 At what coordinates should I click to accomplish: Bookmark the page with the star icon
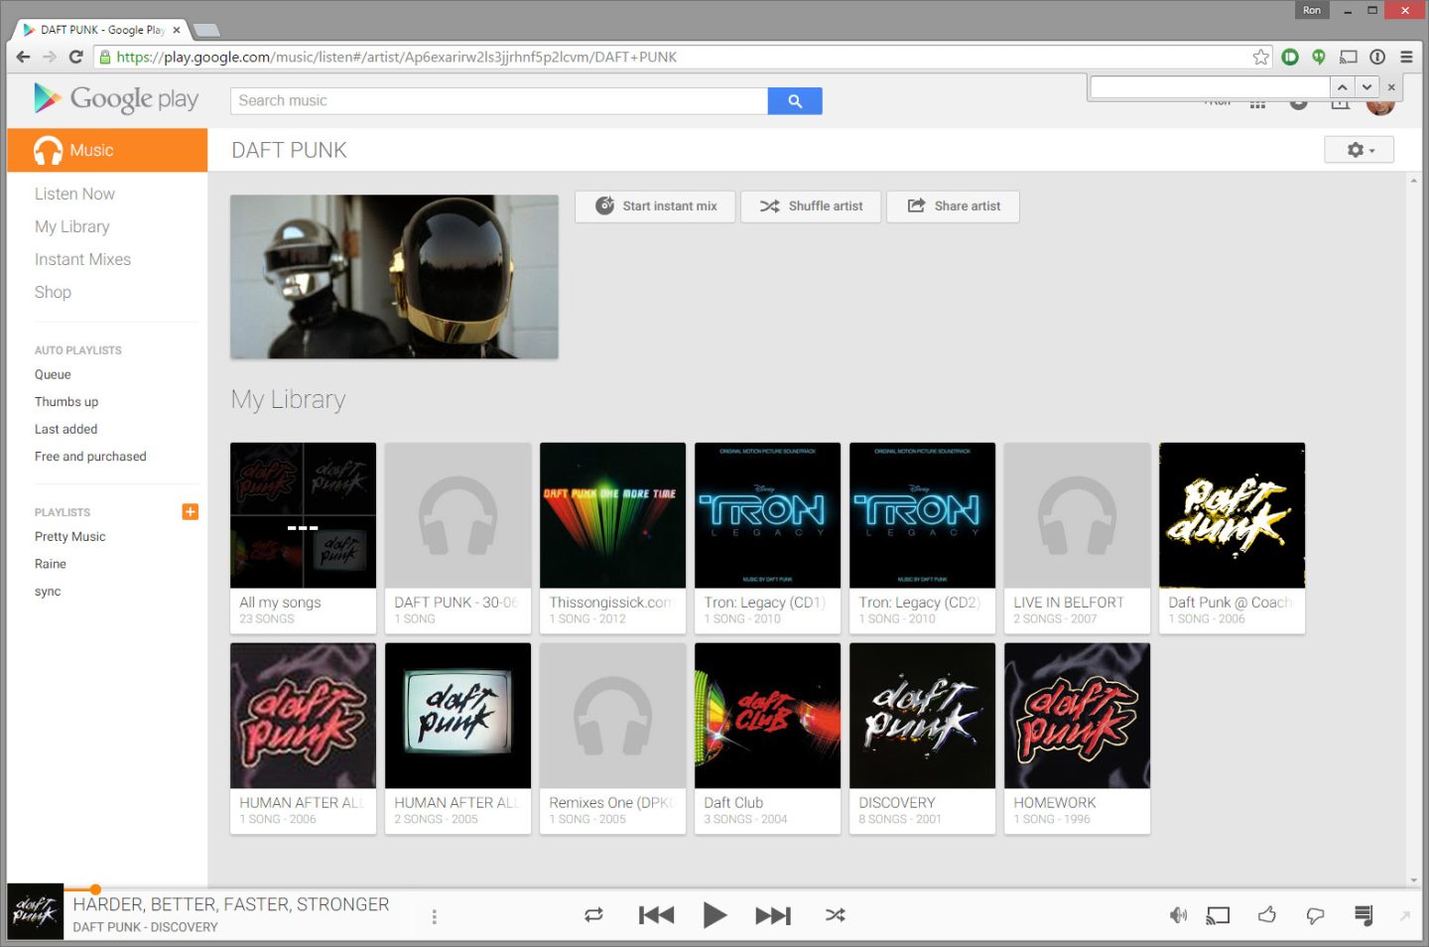(x=1260, y=57)
